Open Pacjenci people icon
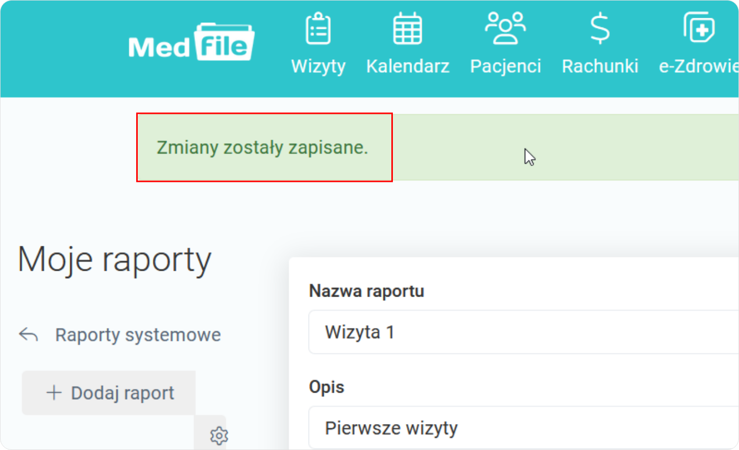This screenshot has height=450, width=739. pyautogui.click(x=505, y=28)
